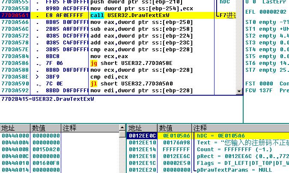Click stack pane 注释 column header
This screenshot has width=289, height=173.
coord(240,128)
